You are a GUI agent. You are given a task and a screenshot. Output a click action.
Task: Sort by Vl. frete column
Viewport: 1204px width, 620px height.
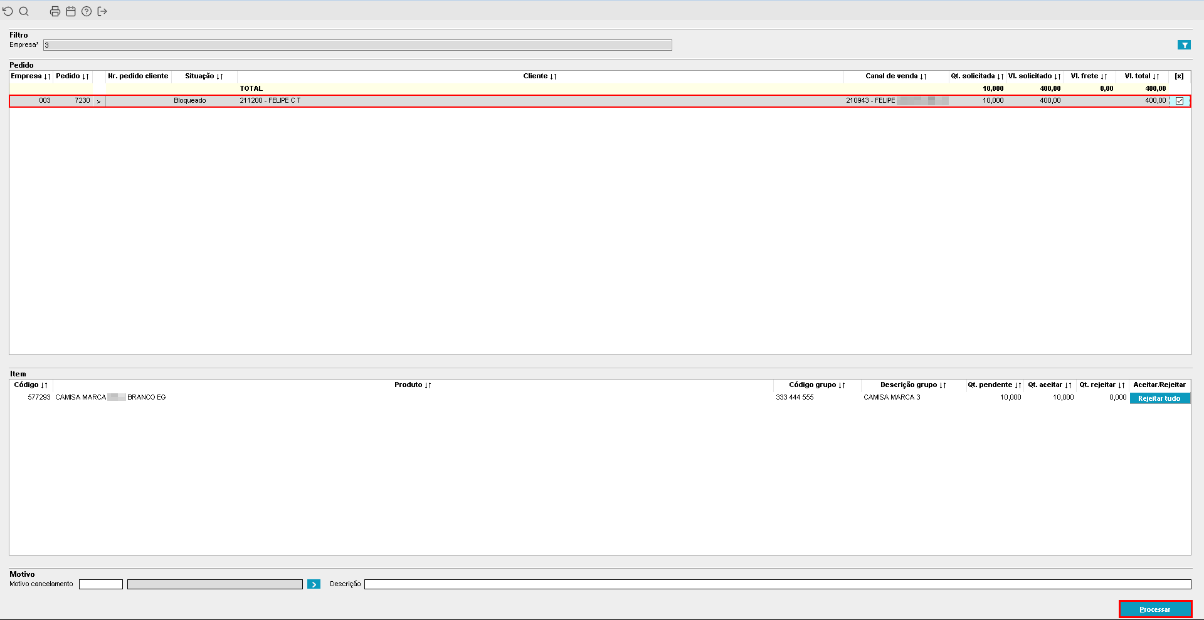tap(1089, 76)
